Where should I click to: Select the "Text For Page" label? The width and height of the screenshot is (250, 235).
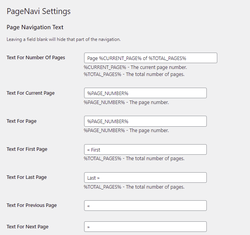click(22, 121)
